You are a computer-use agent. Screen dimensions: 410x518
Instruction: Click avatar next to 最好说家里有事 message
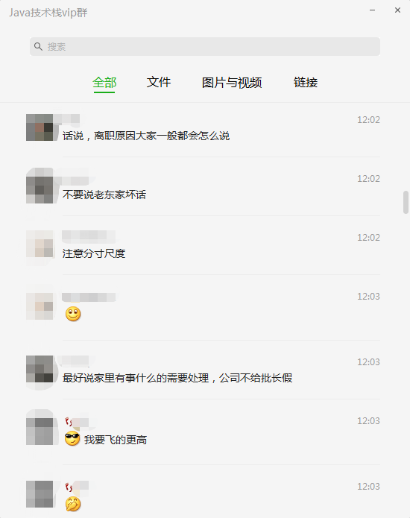click(40, 369)
